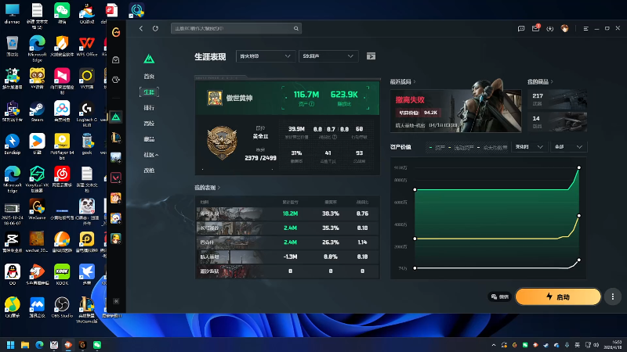Select the 生涯 career tab
Screen dimensions: 627x352
click(149, 92)
